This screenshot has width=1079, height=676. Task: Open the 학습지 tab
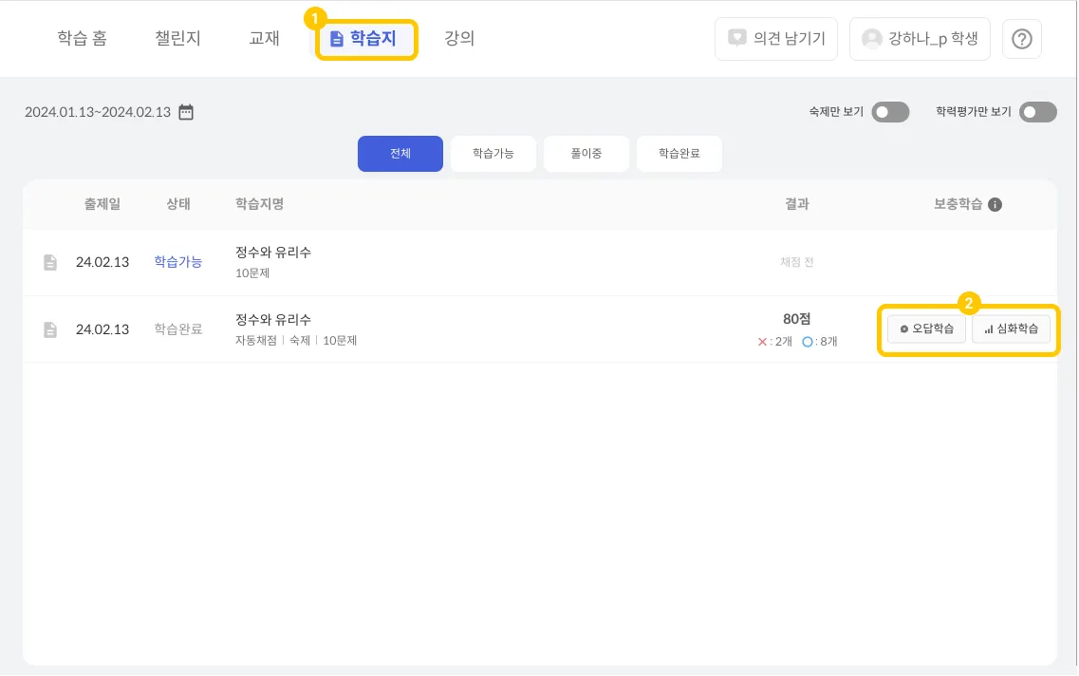[x=366, y=39]
